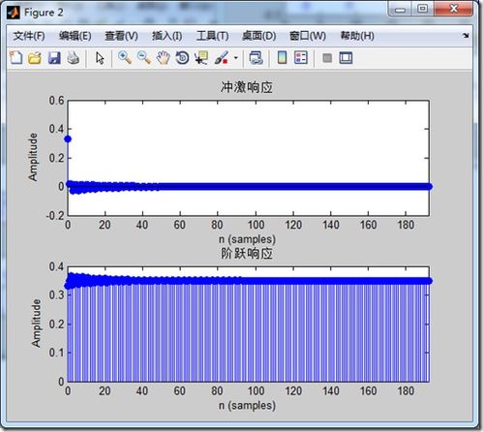Image resolution: width=483 pixels, height=432 pixels.
Task: Enable the Pan hand tool
Action: [x=164, y=58]
